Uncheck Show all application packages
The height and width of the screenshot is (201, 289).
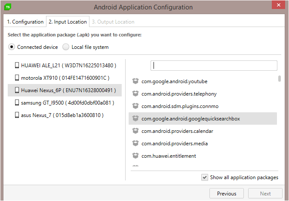(x=205, y=177)
